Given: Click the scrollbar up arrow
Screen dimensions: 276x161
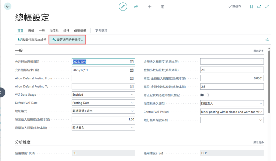Looking at the screenshot, I should [x=269, y=48].
